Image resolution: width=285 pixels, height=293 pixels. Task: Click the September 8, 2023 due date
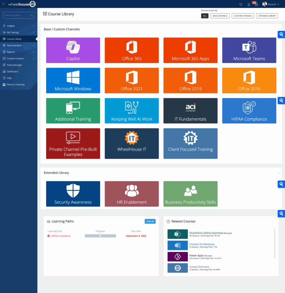136,236
